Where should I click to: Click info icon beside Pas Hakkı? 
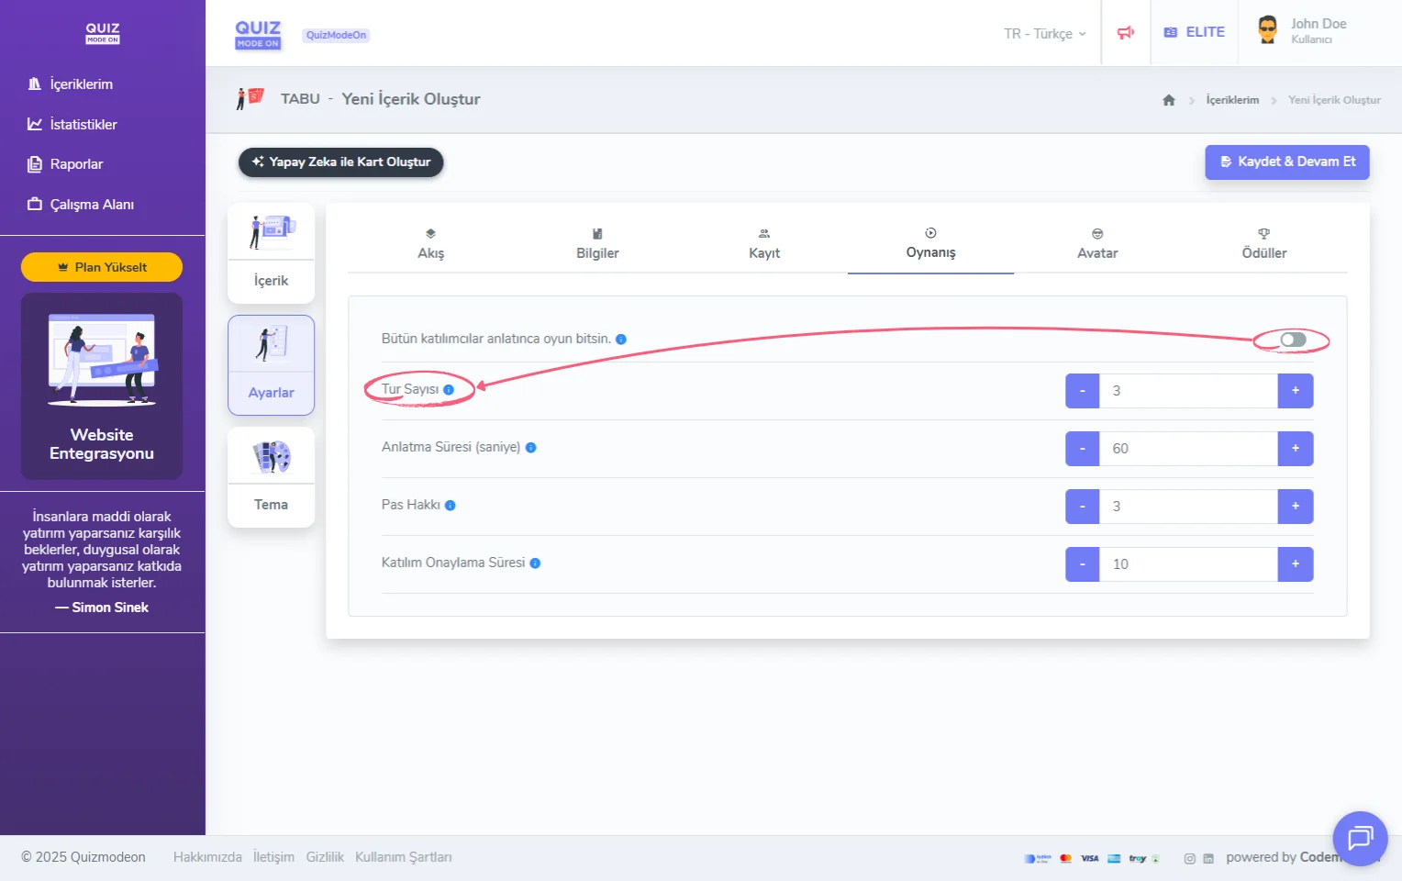pyautogui.click(x=450, y=506)
